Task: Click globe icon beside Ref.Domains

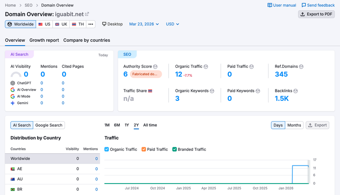Action: [x=301, y=67]
